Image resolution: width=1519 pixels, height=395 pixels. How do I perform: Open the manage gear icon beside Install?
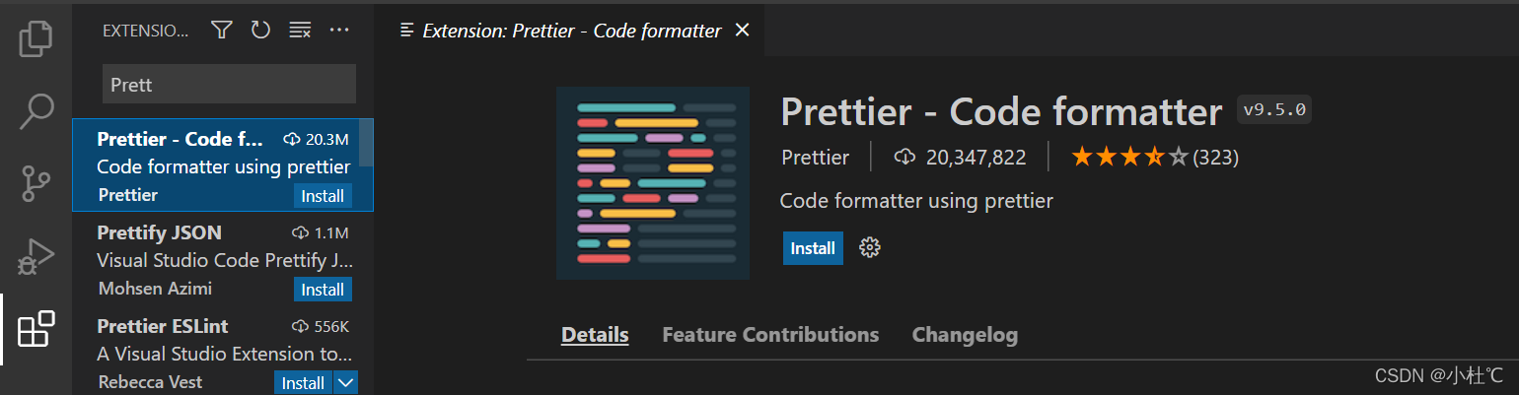pyautogui.click(x=869, y=247)
